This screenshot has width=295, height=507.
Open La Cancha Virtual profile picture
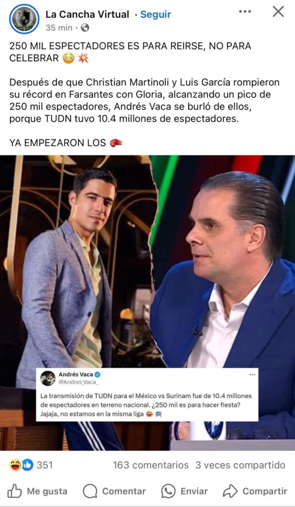pyautogui.click(x=24, y=19)
